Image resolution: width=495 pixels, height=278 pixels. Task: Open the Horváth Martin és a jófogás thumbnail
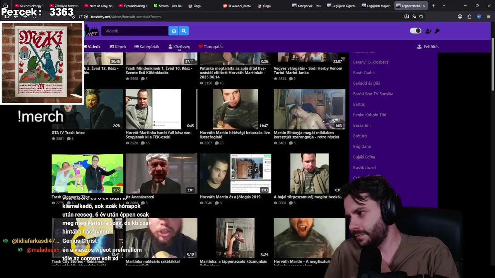click(236, 174)
